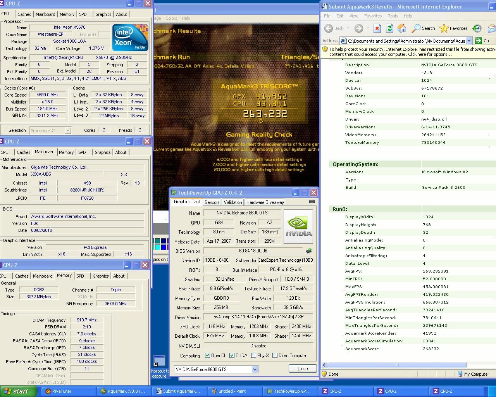Image resolution: width=496 pixels, height=397 pixels.
Task: Click the X58A-UD5 model field in CPU-Z
Action: tap(66, 174)
